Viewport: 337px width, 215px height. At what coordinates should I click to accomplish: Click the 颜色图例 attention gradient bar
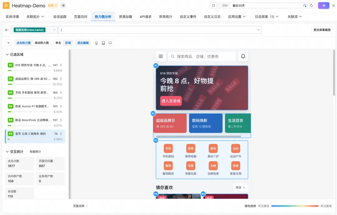[x=295, y=206]
